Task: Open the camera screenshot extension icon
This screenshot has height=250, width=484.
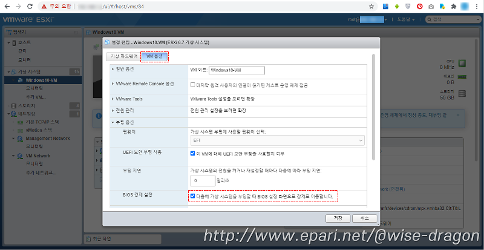Action: (x=431, y=6)
